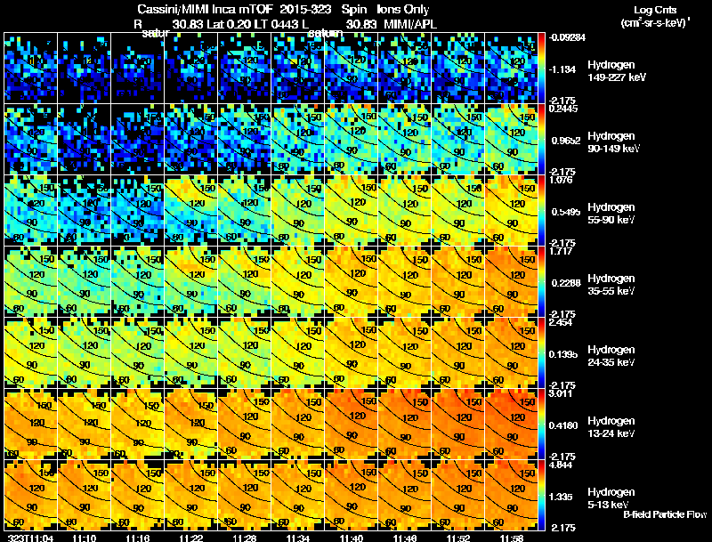Click the '11:10' time axis label
Screen dimensions: 712x542
coord(84,538)
